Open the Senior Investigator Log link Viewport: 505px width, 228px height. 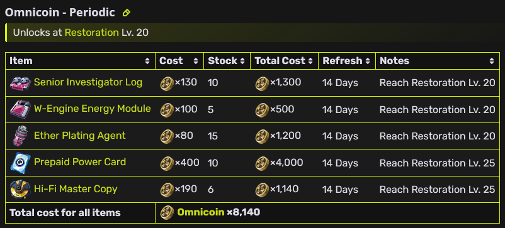pos(88,82)
